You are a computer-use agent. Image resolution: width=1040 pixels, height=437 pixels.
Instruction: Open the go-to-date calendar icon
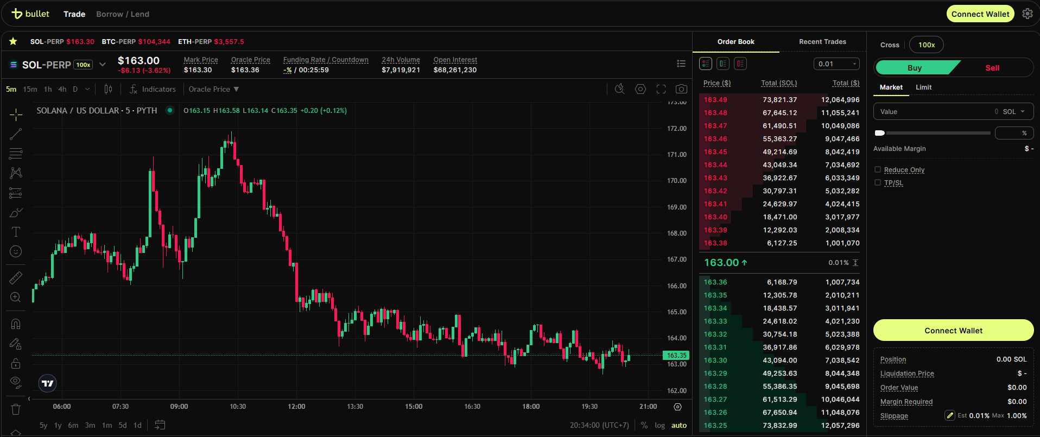coord(160,425)
